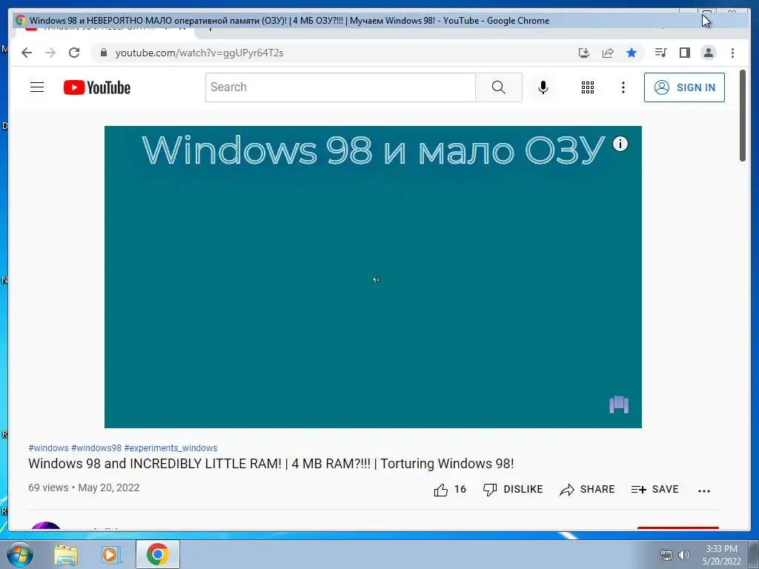759x569 pixels.
Task: Click the '69 views • May 20, 2022' text
Action: tap(84, 488)
